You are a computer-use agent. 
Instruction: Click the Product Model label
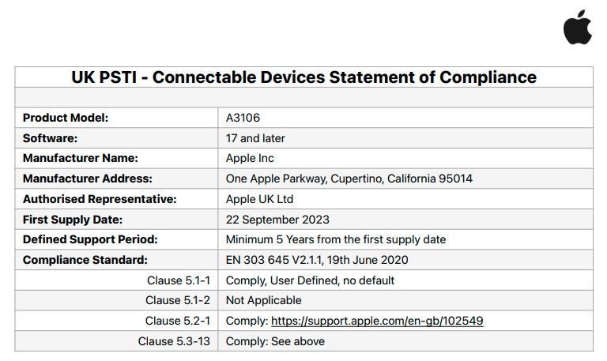66,118
